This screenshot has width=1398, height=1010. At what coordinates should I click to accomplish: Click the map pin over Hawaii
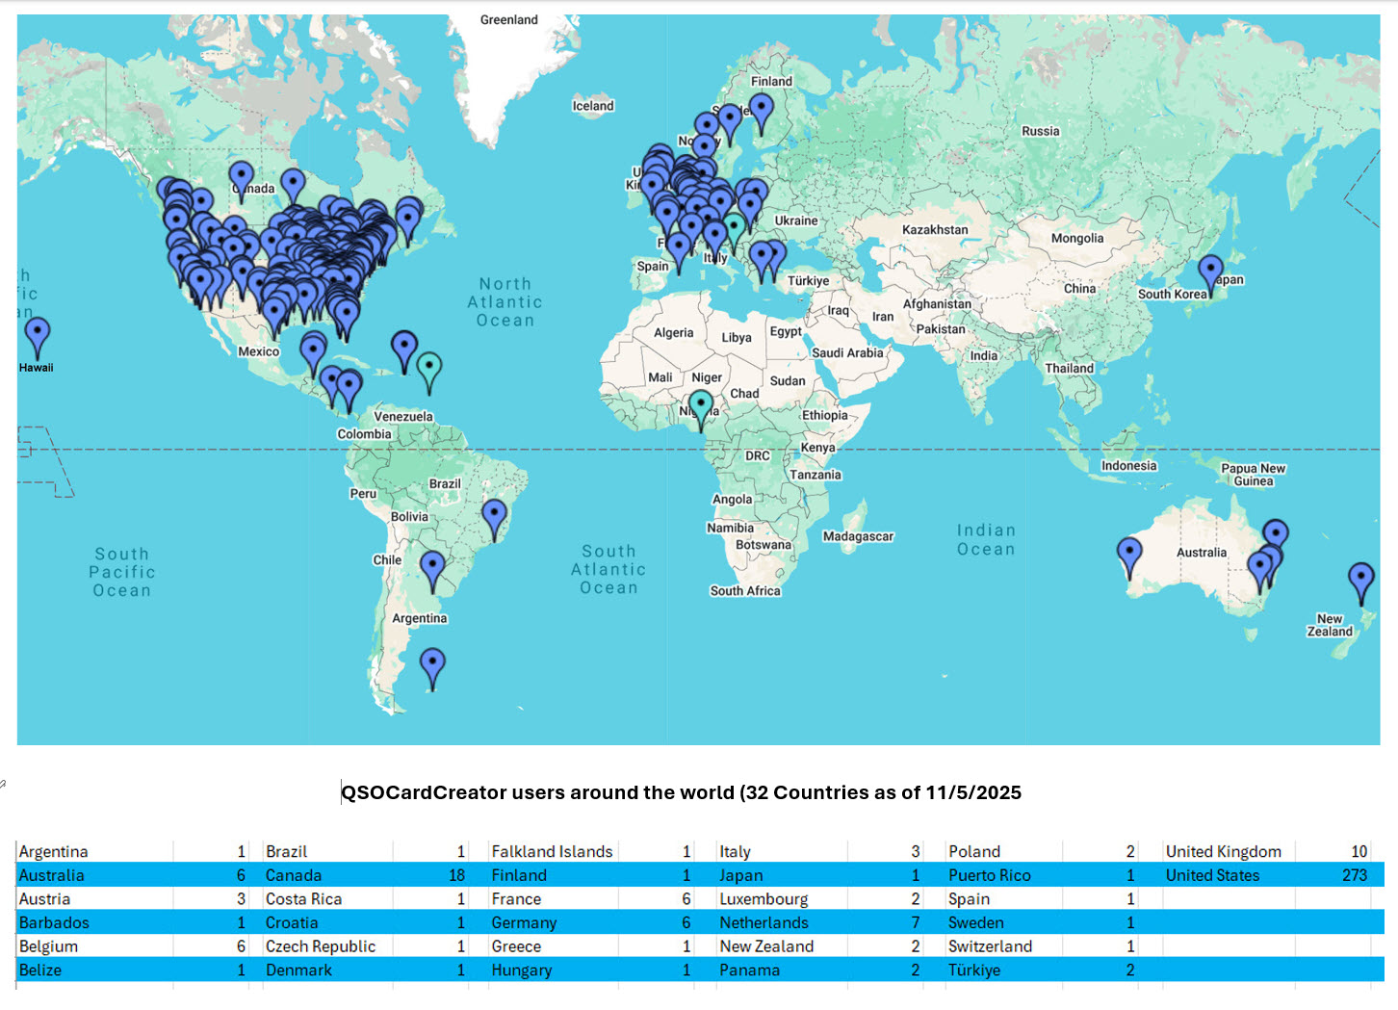pos(37,333)
